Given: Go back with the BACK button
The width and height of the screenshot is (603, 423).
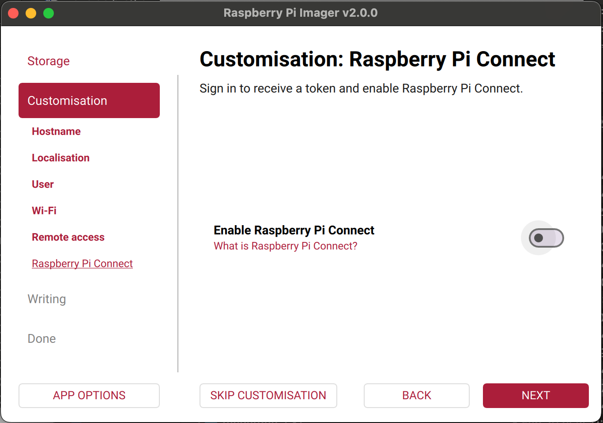Looking at the screenshot, I should [416, 395].
